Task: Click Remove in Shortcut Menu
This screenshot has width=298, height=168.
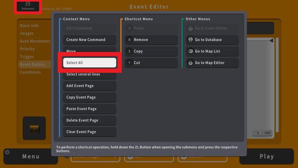Action: click(x=151, y=40)
